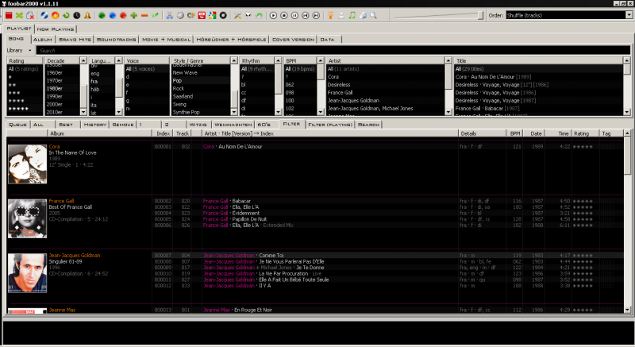Click the magnifying glass toolbar icon
Viewport: 635px width, 347px height.
tap(373, 15)
